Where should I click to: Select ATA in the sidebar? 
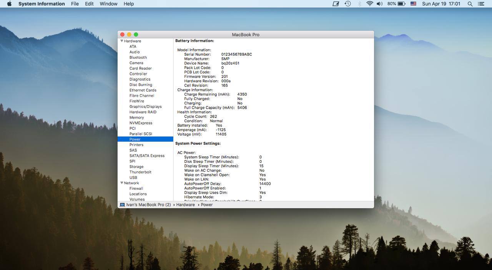(133, 46)
